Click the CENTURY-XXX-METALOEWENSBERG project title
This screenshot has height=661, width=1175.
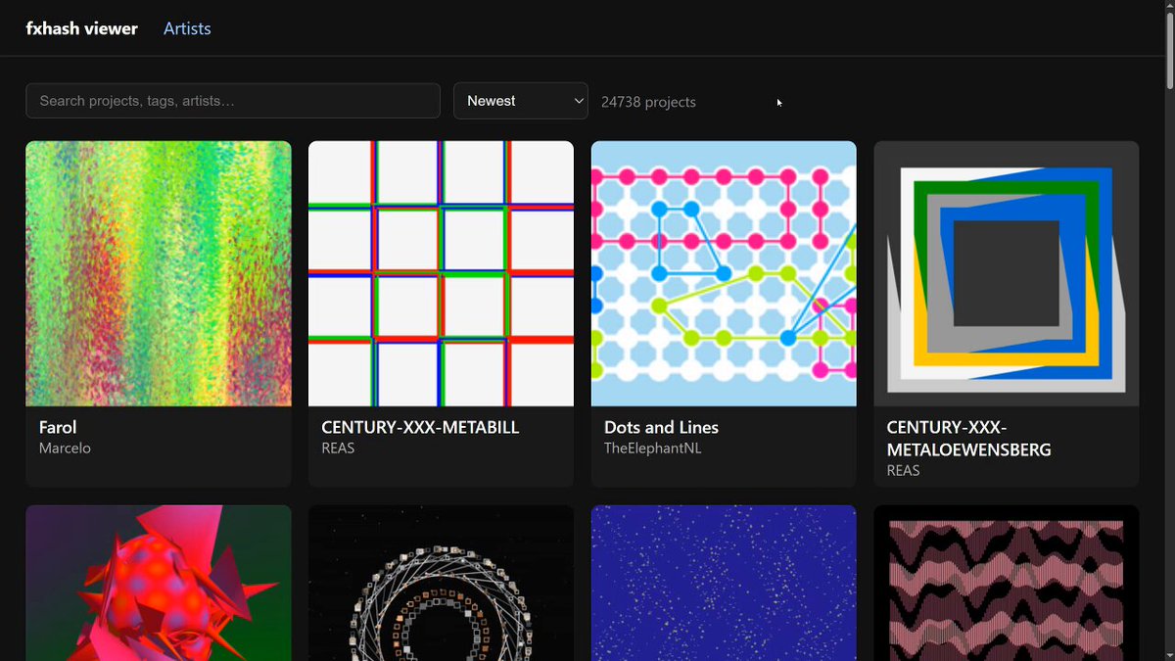[969, 439]
